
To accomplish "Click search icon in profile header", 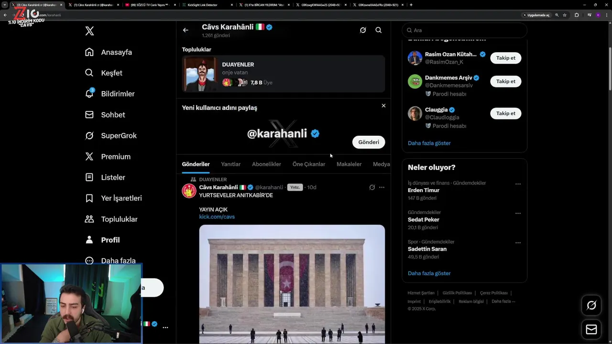I will point(378,30).
